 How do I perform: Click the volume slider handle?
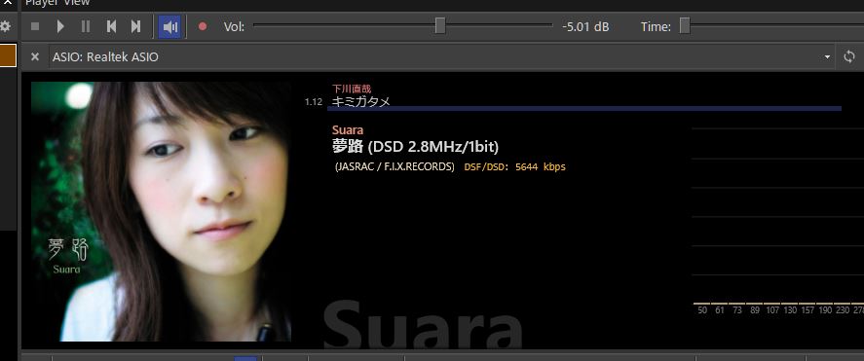[439, 26]
